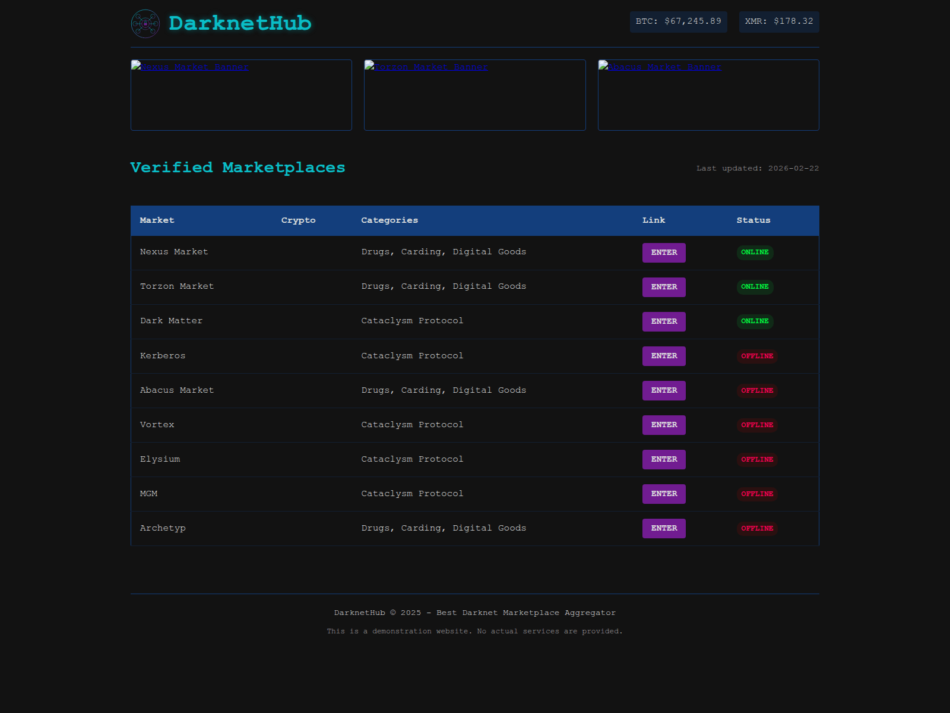This screenshot has width=950, height=713.
Task: Click Cataclysm Protocol in the MGM row
Action: (412, 494)
